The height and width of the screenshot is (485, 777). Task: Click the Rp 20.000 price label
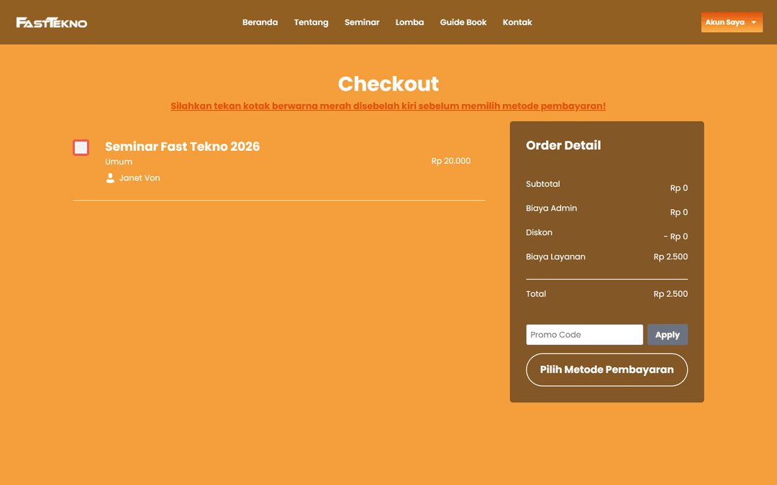(451, 161)
